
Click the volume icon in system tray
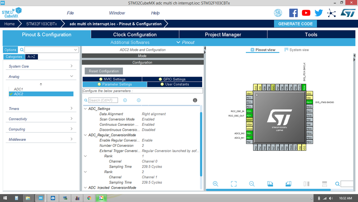click(331, 198)
